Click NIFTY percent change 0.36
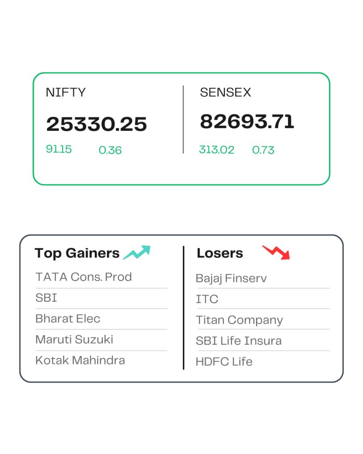363x454 pixels. coord(110,150)
